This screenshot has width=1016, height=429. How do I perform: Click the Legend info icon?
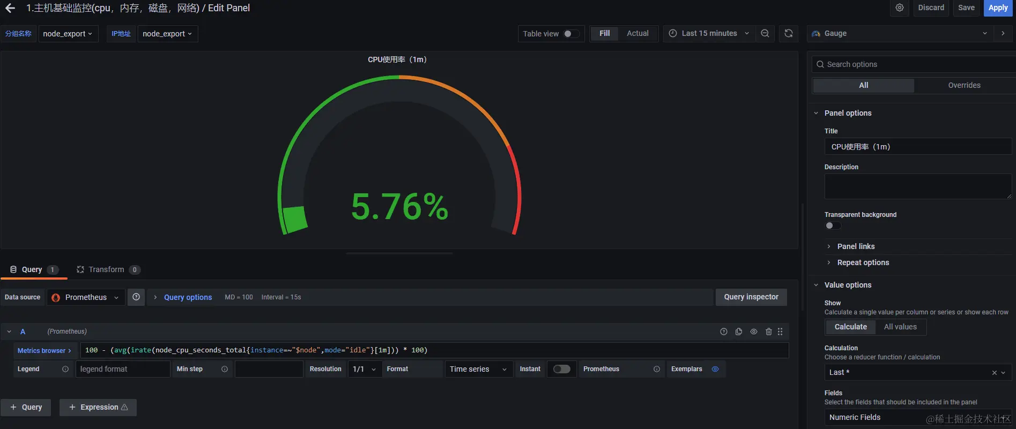pos(65,369)
